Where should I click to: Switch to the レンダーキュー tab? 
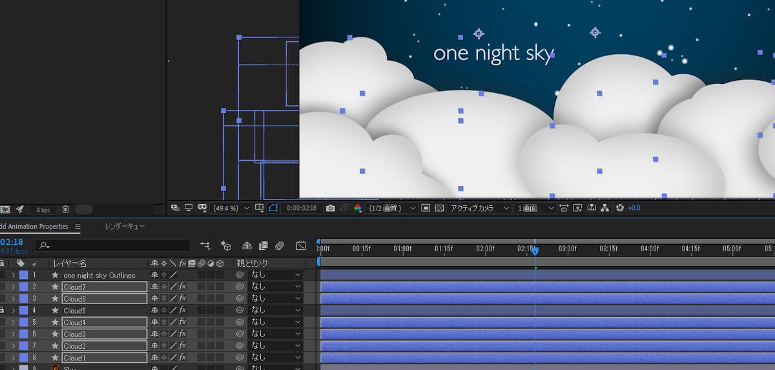[x=125, y=227]
